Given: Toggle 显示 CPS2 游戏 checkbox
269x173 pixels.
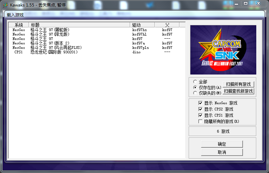Looking at the screenshot, I should point(200,109).
